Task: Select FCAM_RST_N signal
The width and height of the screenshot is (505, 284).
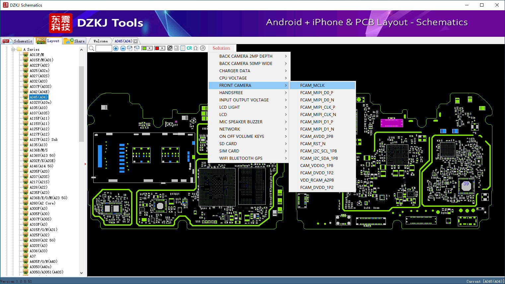Action: (322, 144)
